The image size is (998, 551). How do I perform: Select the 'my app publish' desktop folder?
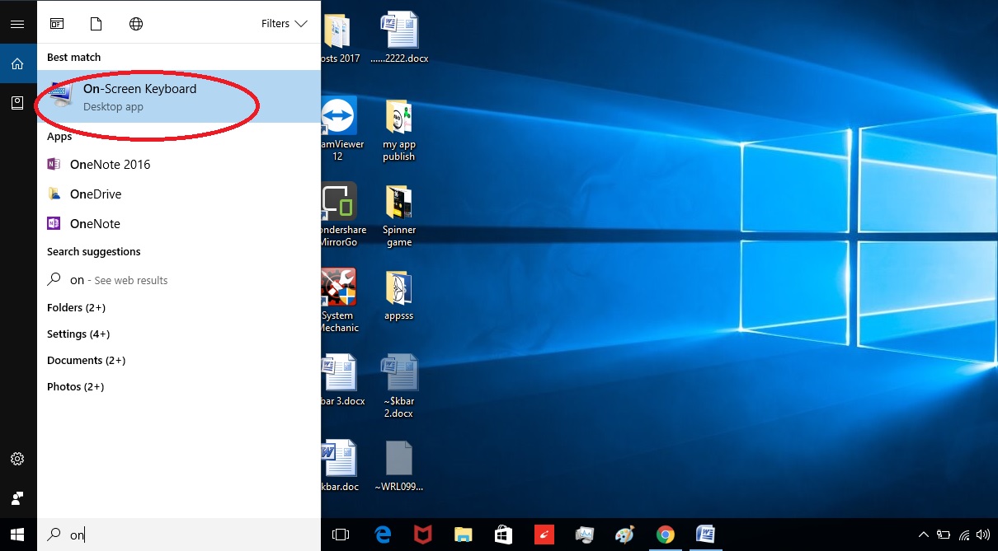coord(399,131)
